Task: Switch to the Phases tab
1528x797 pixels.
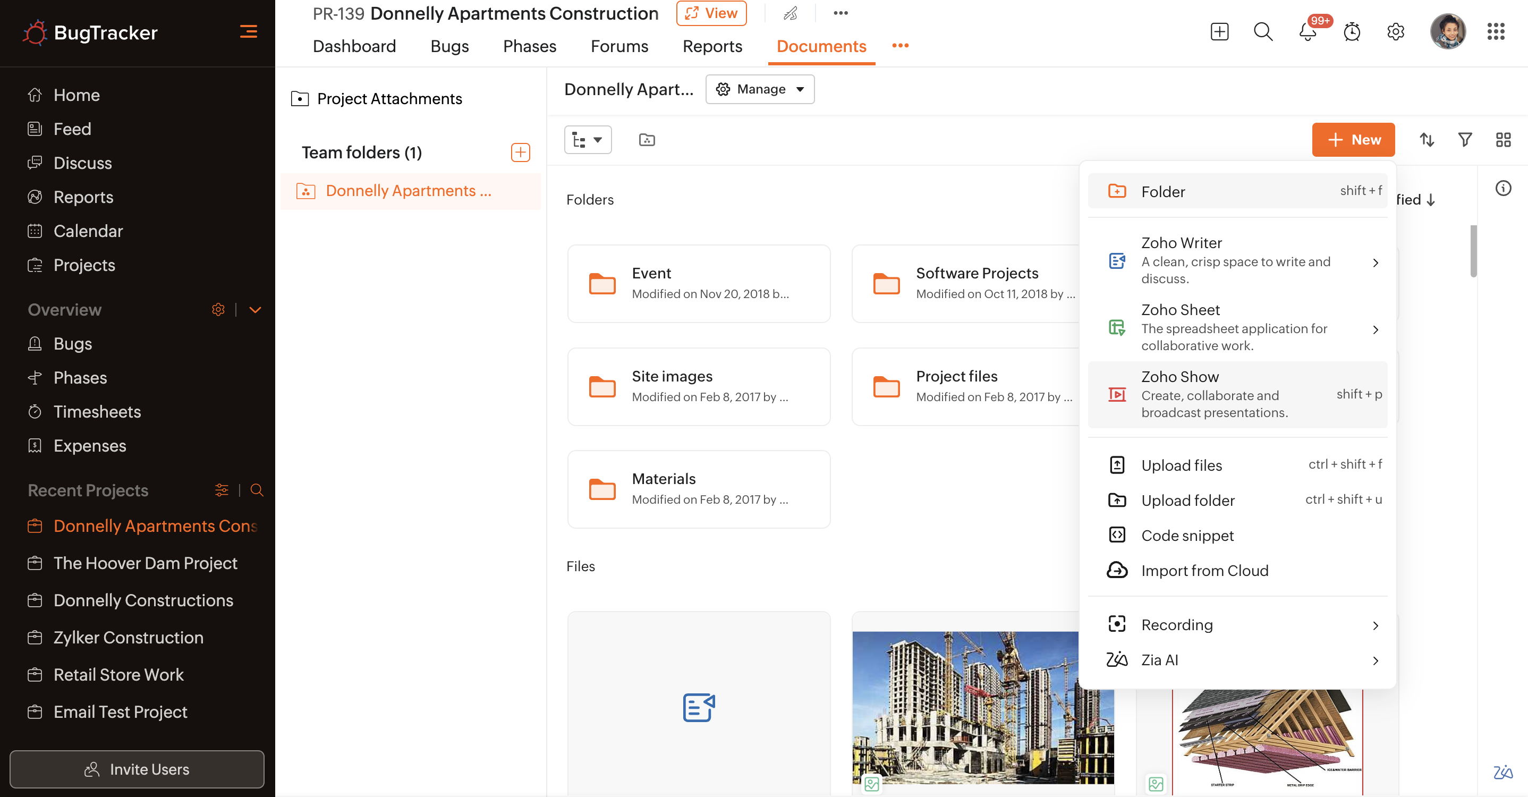Action: (x=529, y=46)
